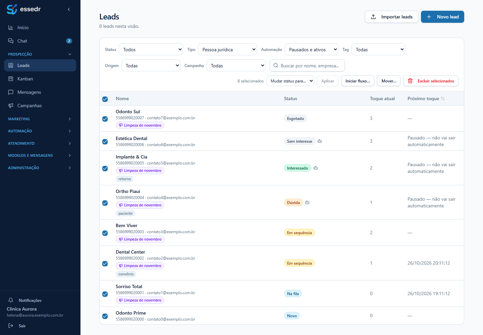Click the Chat bubbles icon
The width and height of the screenshot is (483, 335).
pyautogui.click(x=11, y=41)
